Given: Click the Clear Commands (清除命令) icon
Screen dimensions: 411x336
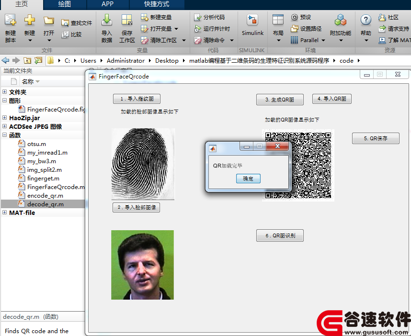Looking at the screenshot, I should [198, 40].
